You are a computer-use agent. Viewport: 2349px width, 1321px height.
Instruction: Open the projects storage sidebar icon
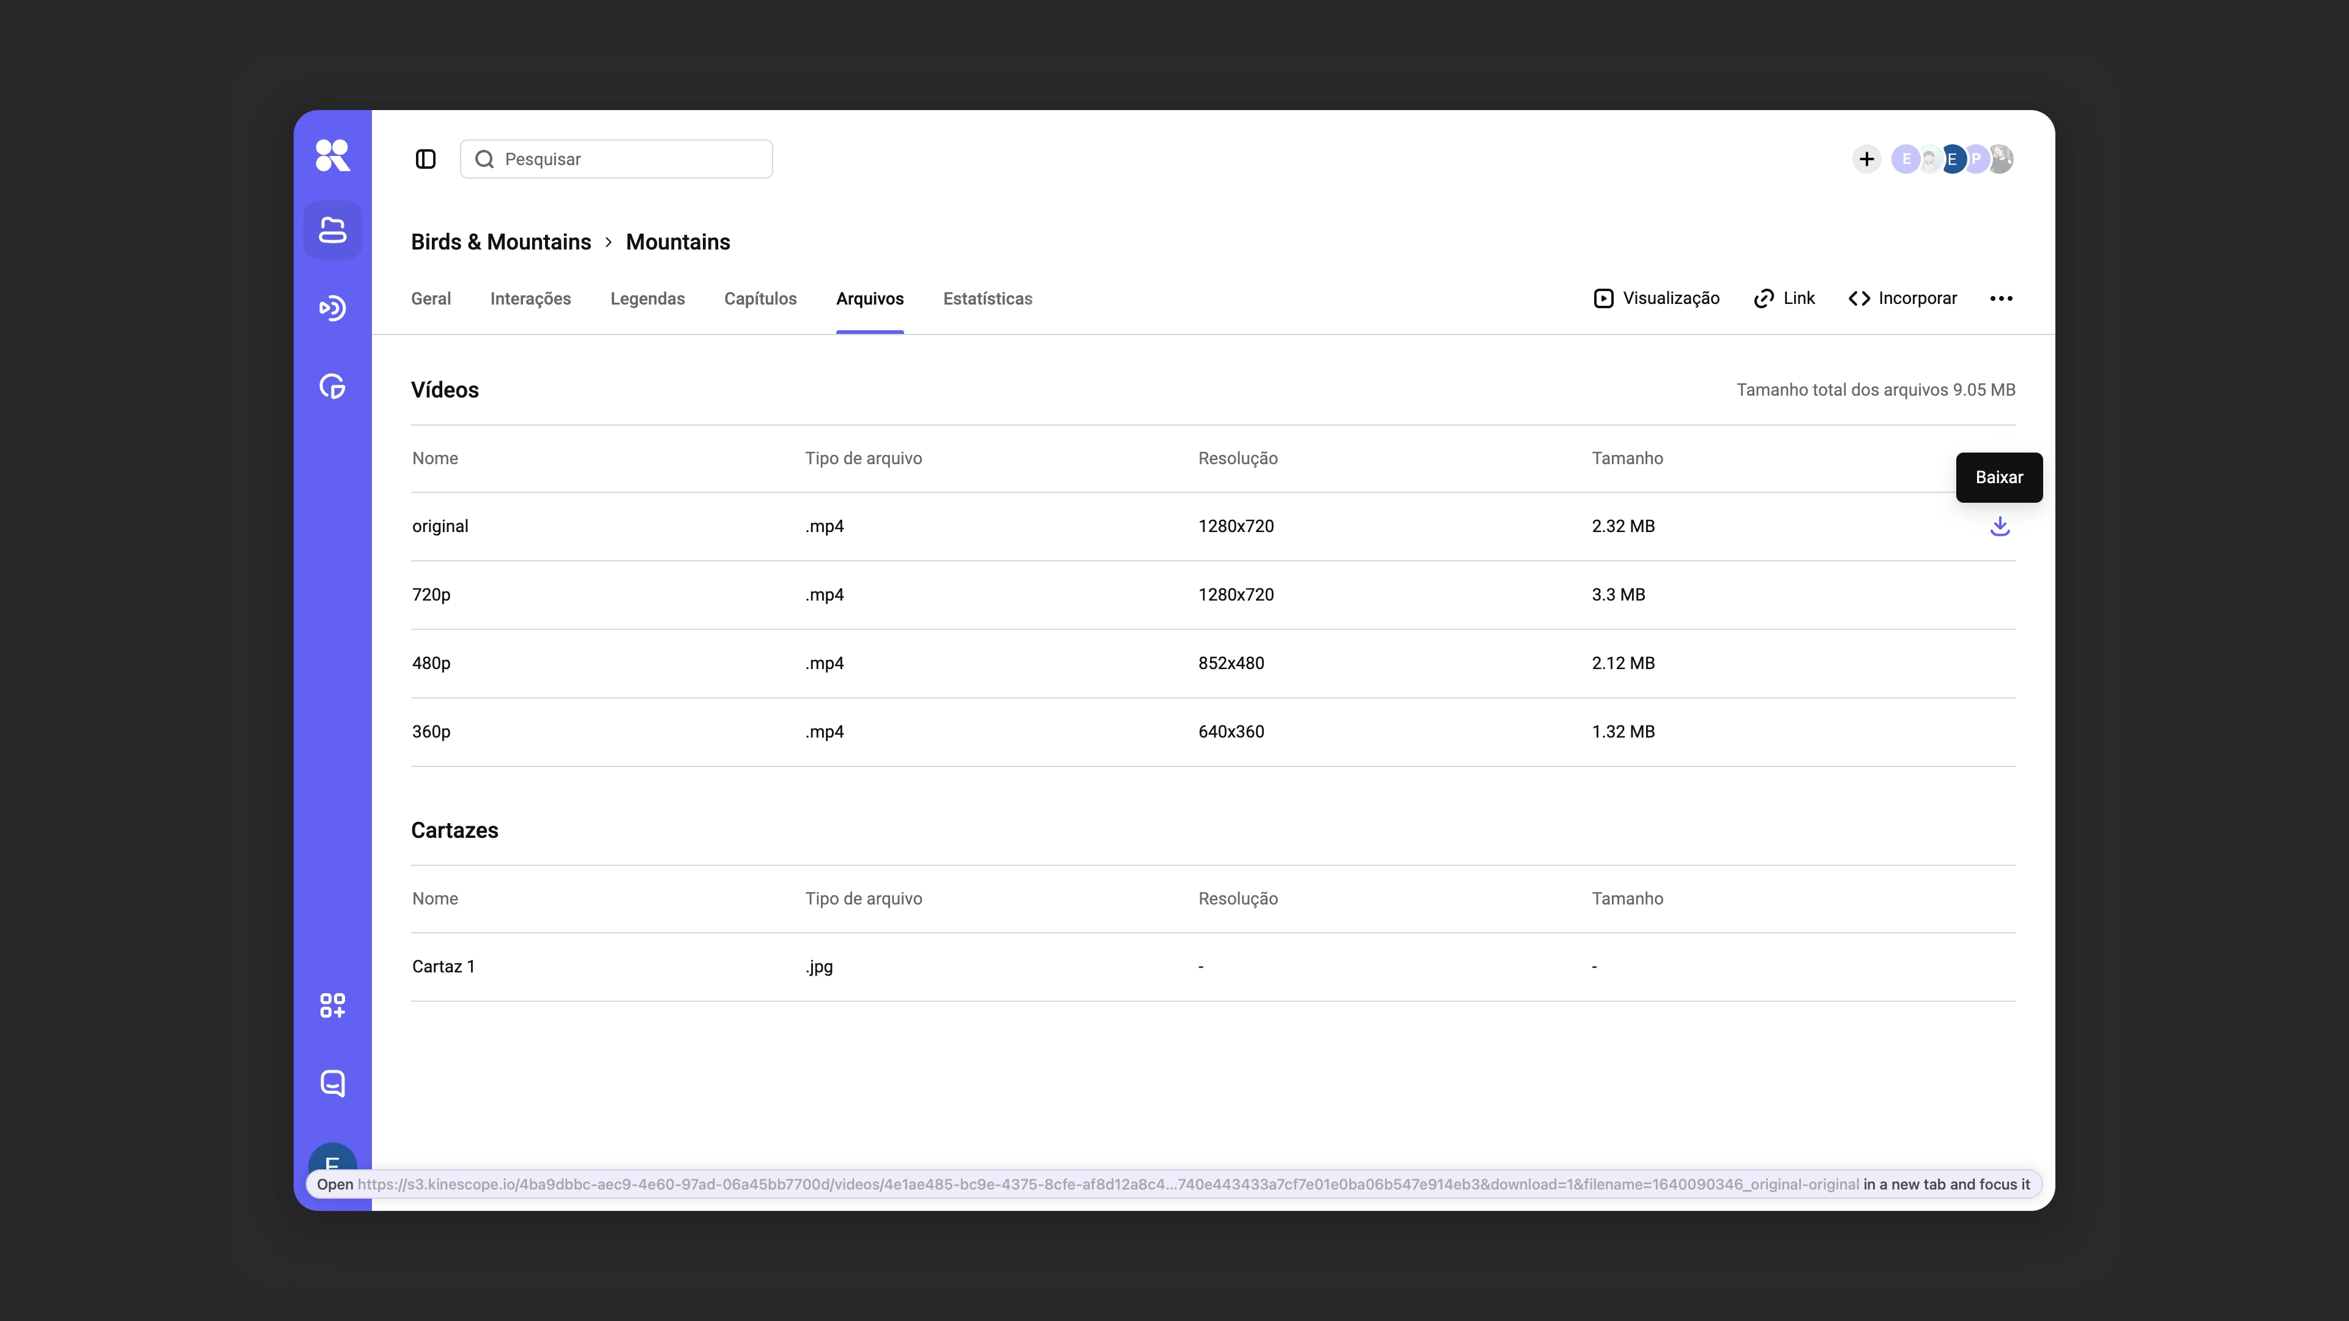pos(332,231)
